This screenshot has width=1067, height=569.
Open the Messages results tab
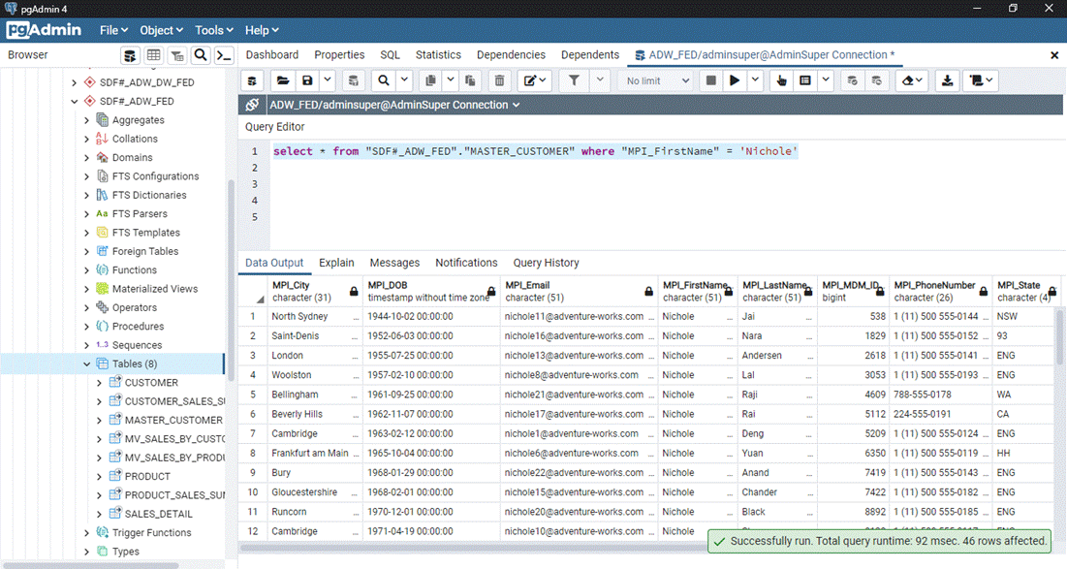point(394,263)
